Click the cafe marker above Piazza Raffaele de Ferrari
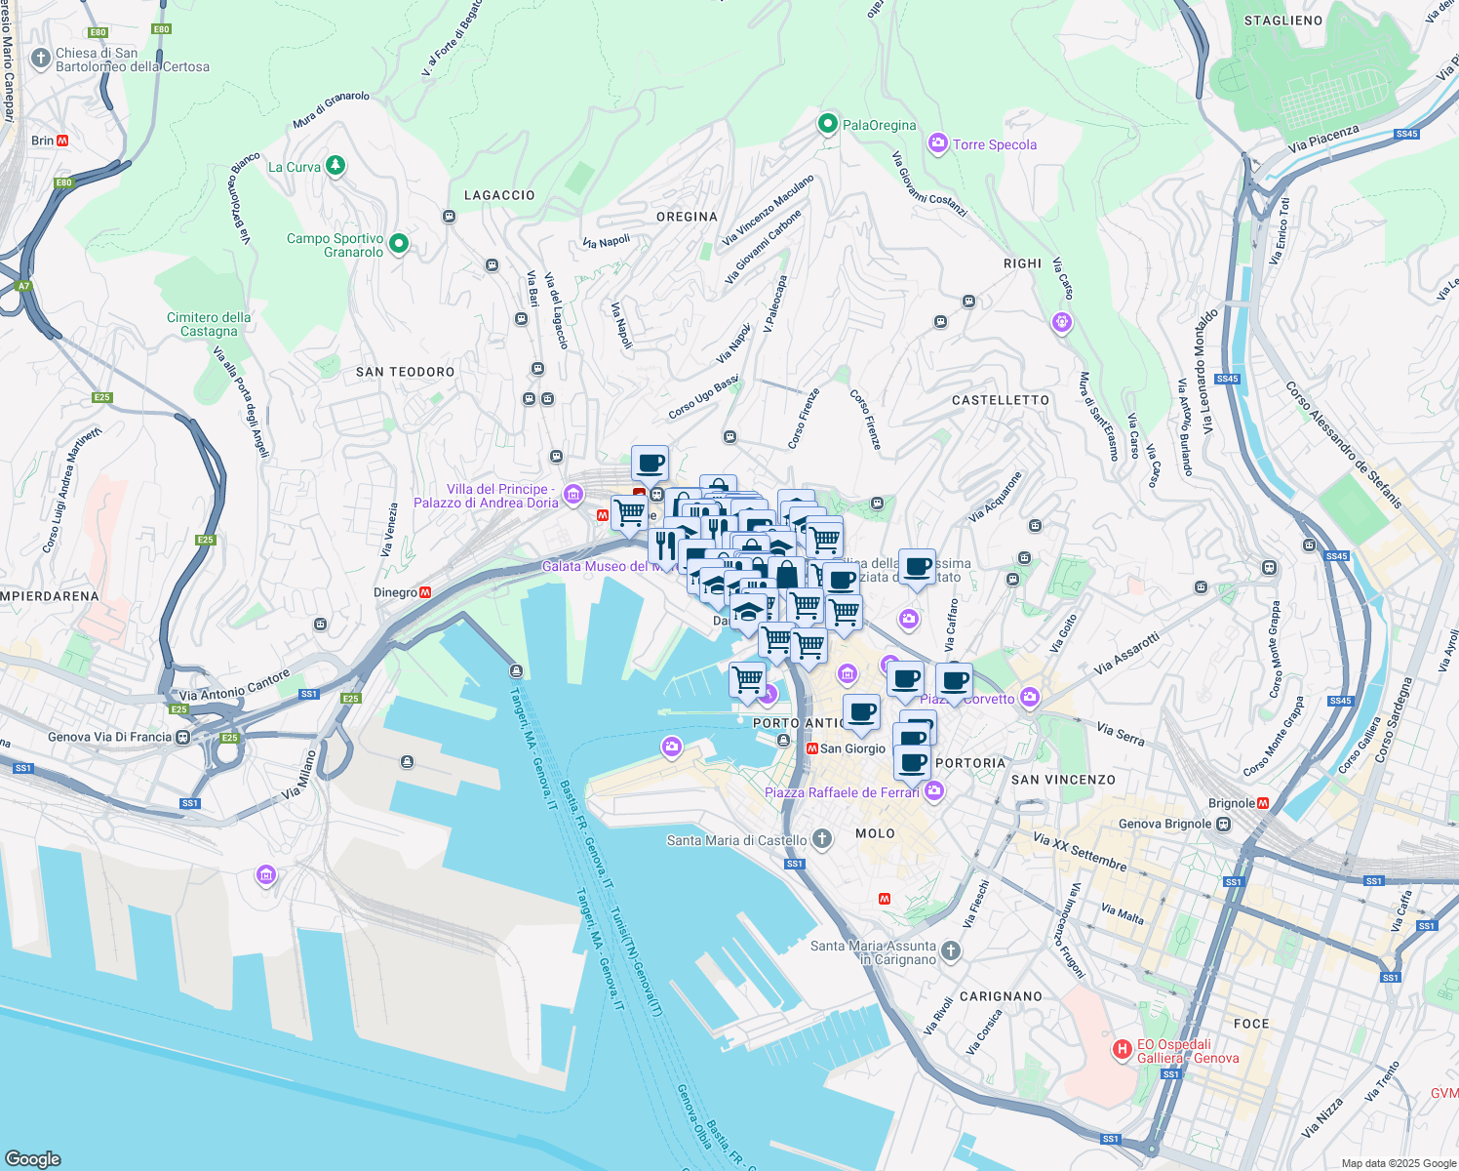Screen dimensions: 1459x1171 912,762
